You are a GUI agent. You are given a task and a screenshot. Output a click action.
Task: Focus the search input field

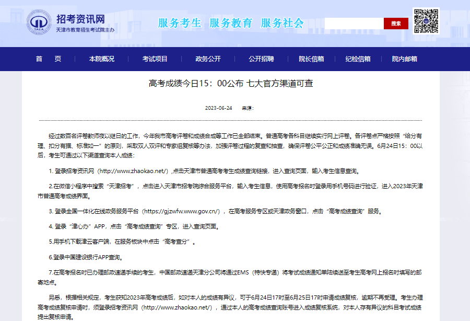tap(354, 24)
